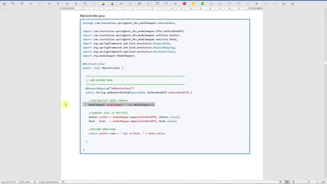Click the '//RETURN SOMETHING' comment

(102, 129)
